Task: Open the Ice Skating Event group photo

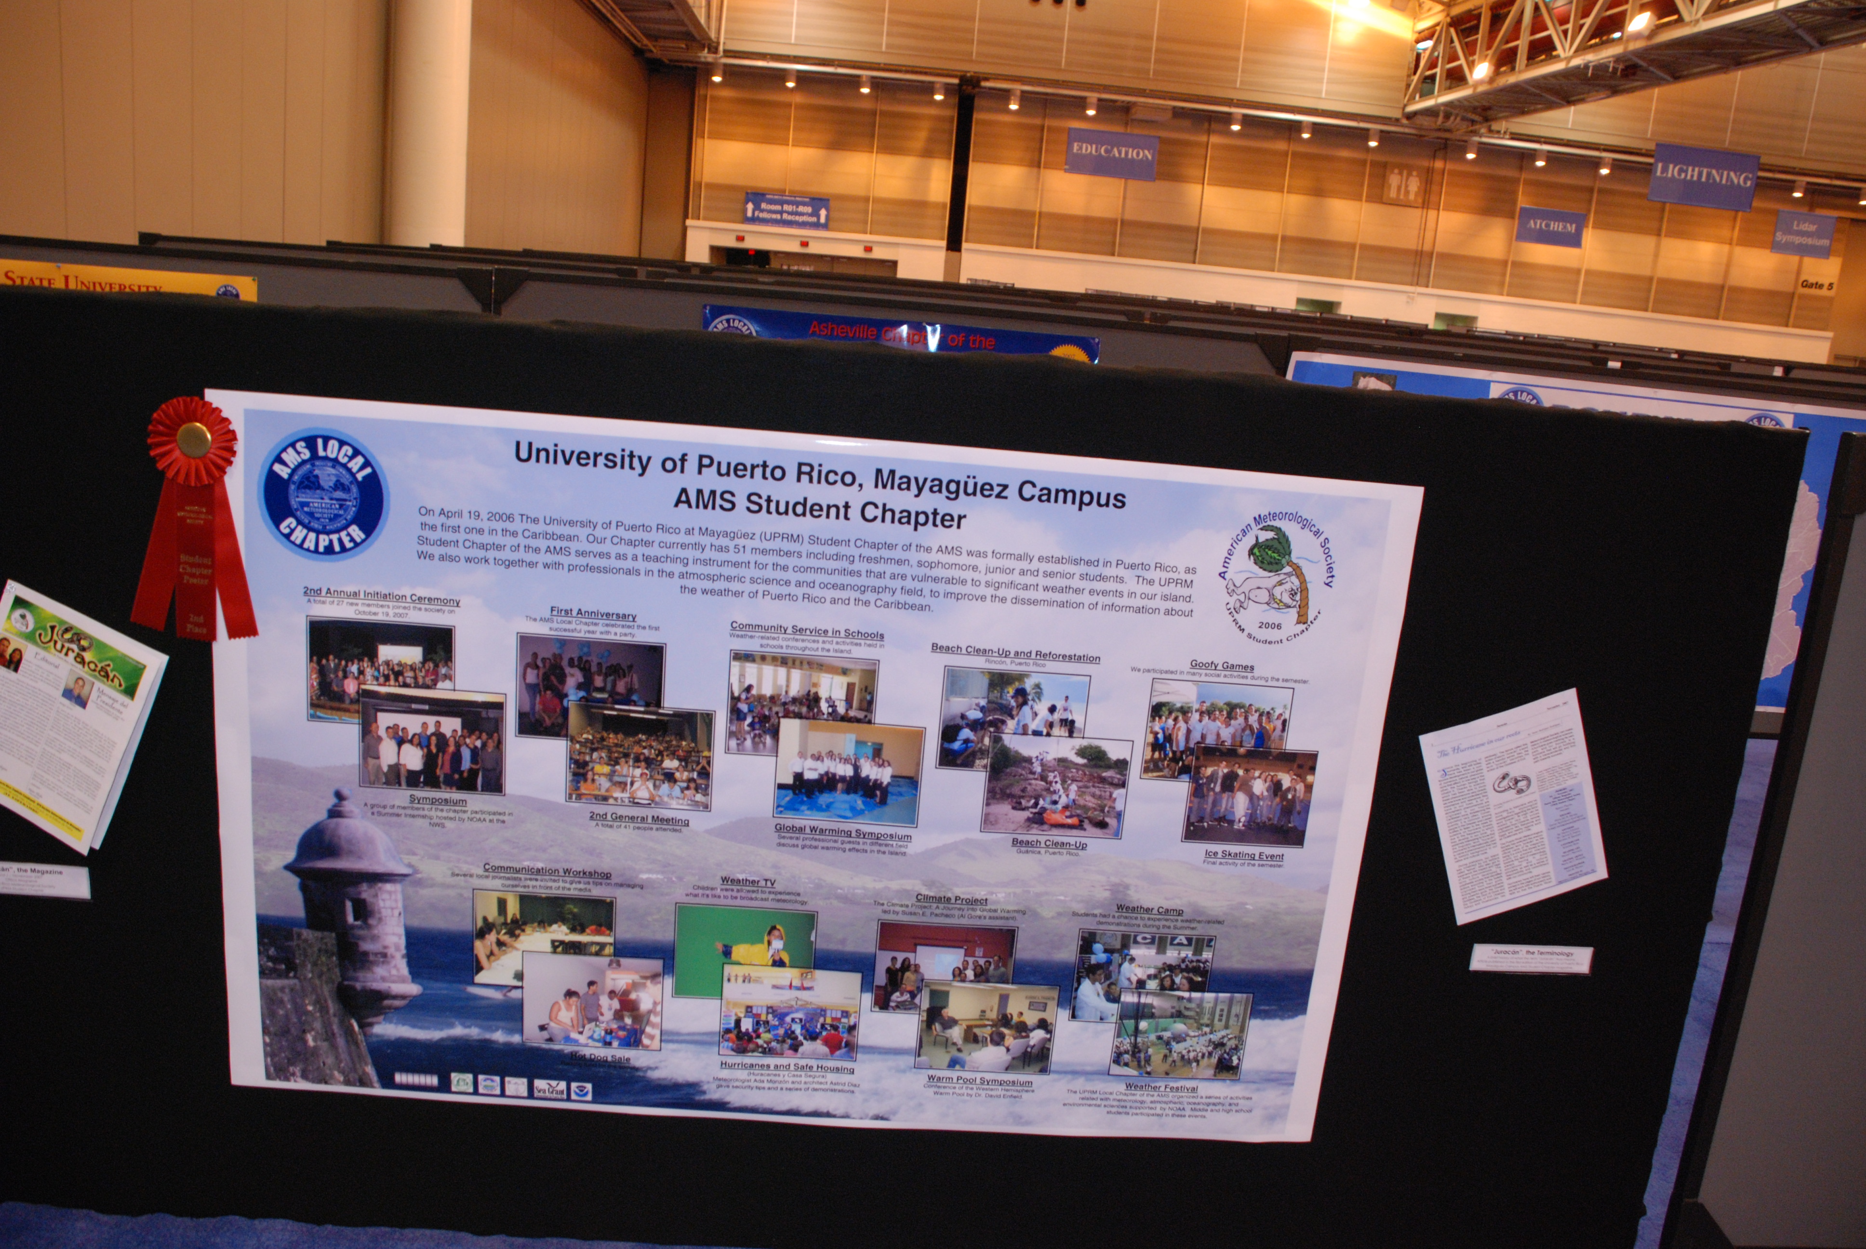Action: [x=1249, y=795]
